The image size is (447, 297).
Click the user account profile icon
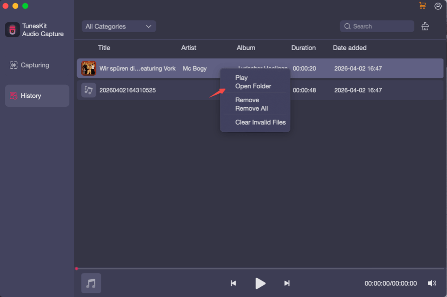point(438,6)
